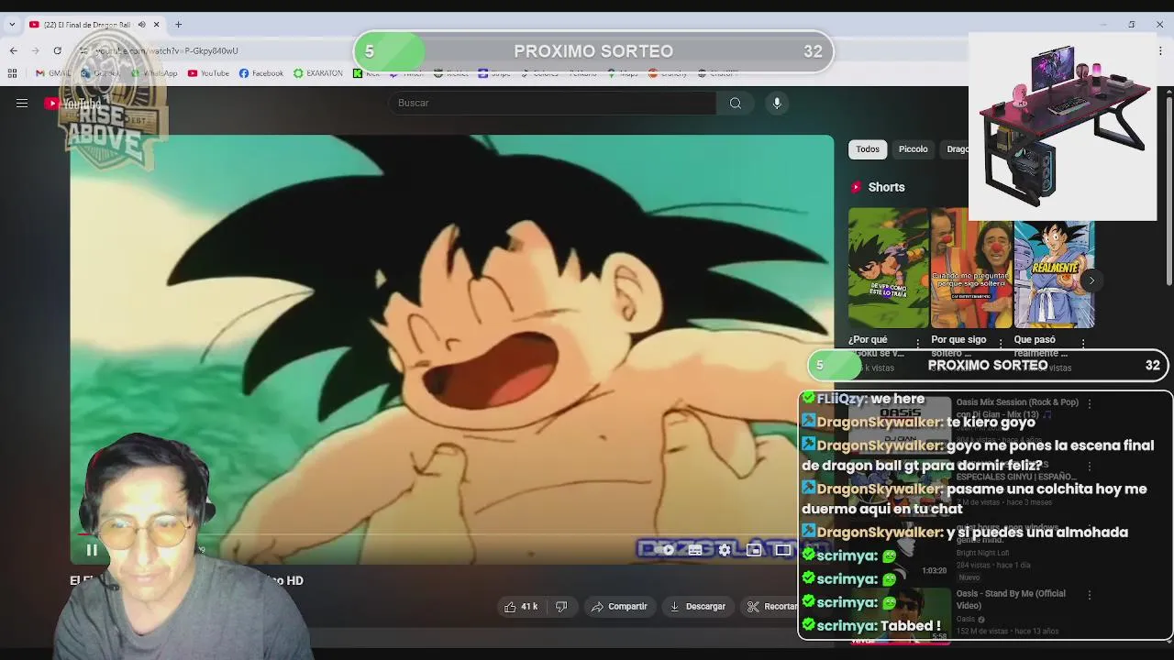Click the Compartir share button

tap(619, 606)
